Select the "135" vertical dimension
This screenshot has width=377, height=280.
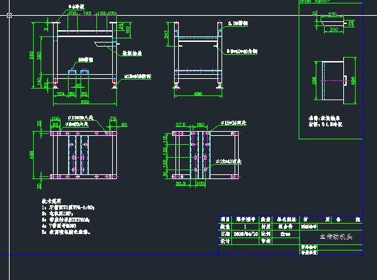pyautogui.click(x=165, y=151)
